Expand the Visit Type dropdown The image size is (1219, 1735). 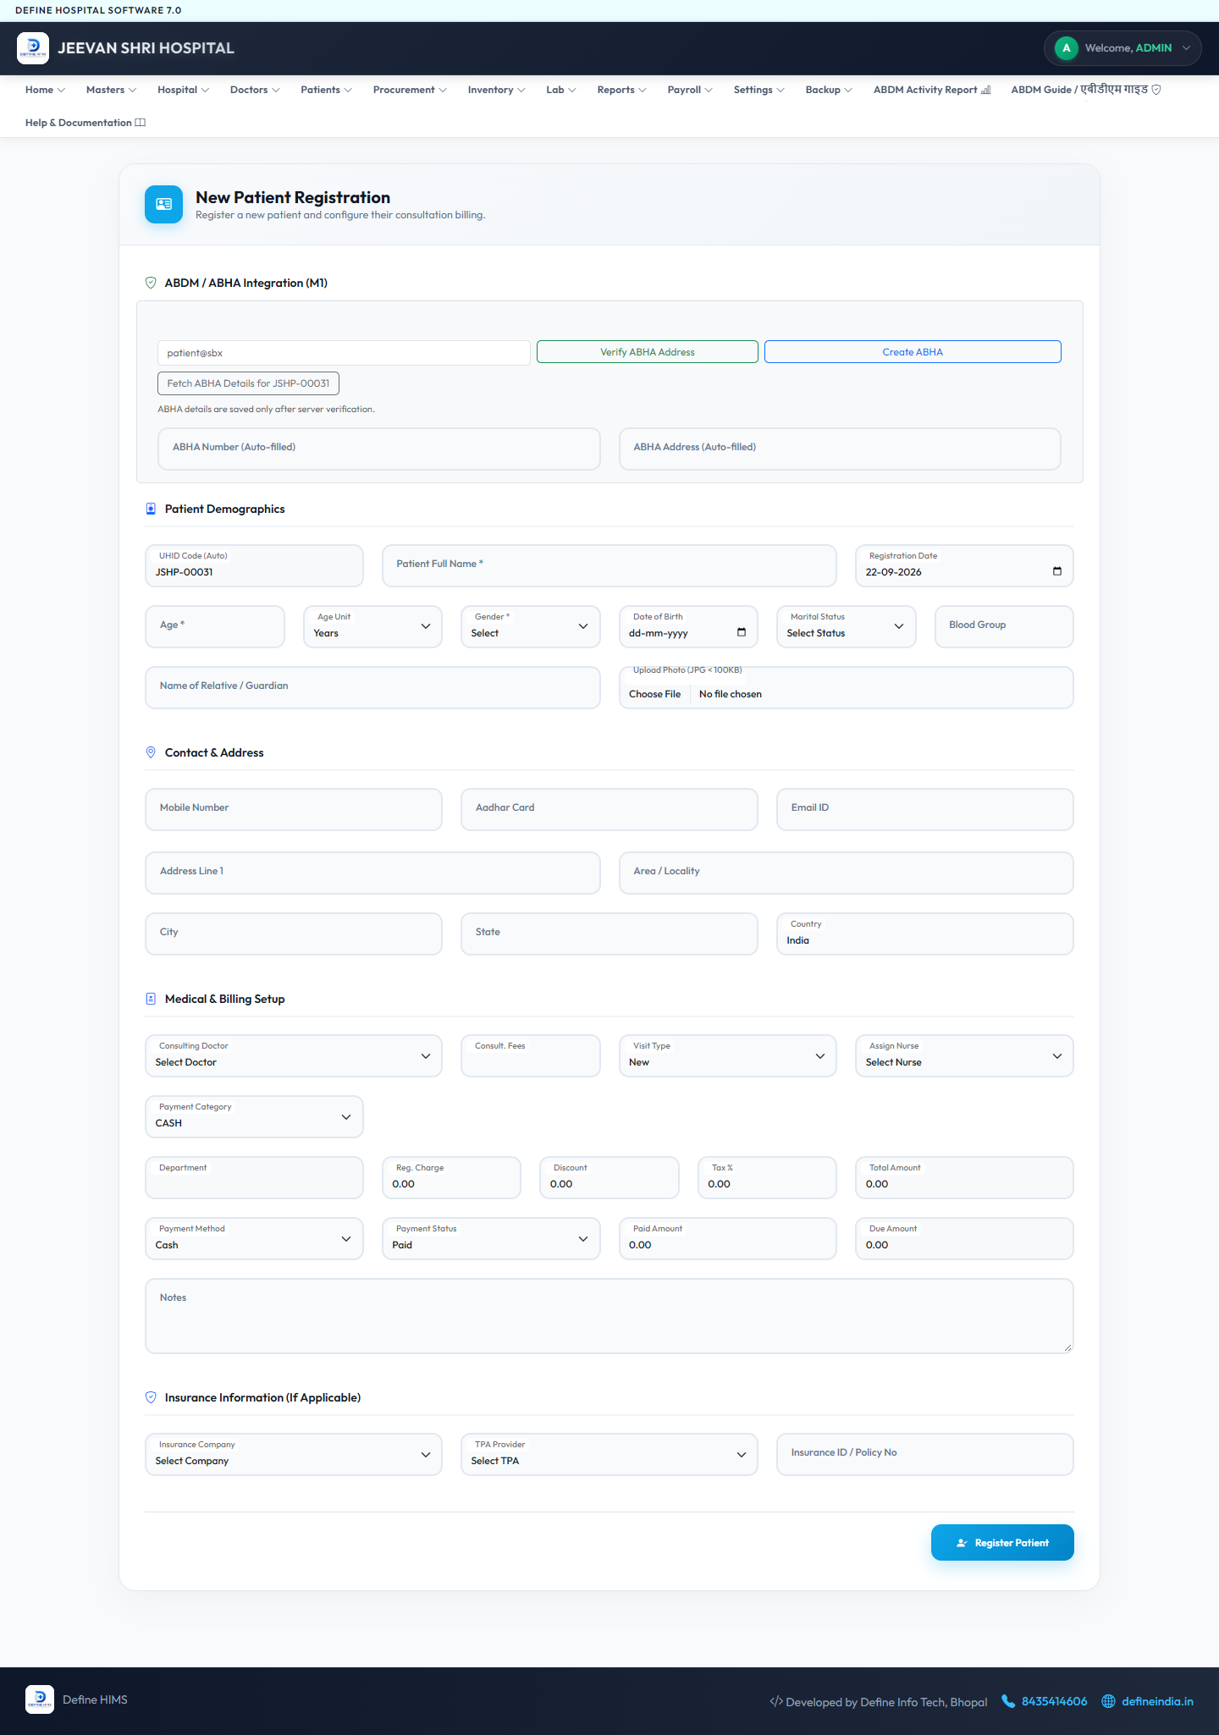[x=728, y=1055]
